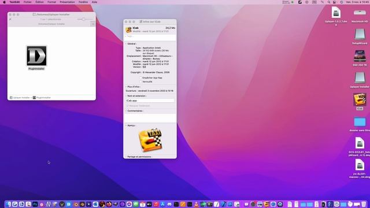The height and width of the screenshot is (208, 370).
Task: Click the Commentaires text area
Action: tap(150, 118)
